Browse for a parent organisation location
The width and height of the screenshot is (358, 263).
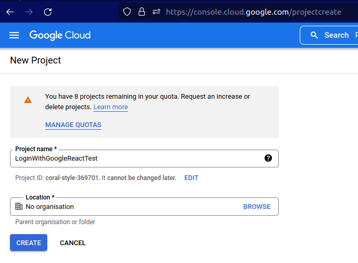pos(257,207)
